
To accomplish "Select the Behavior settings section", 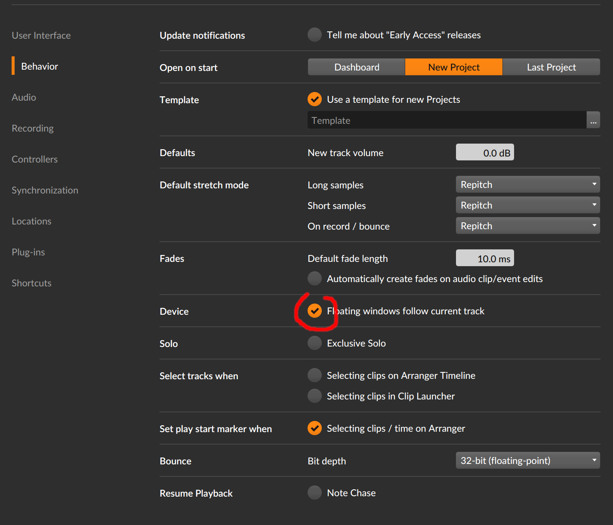I will point(40,66).
